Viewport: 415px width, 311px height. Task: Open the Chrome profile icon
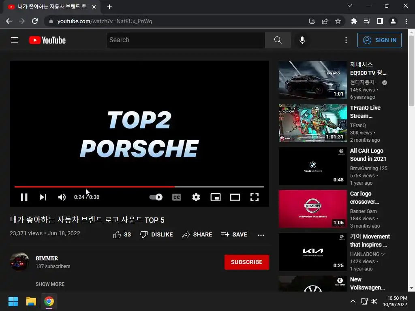tap(393, 21)
